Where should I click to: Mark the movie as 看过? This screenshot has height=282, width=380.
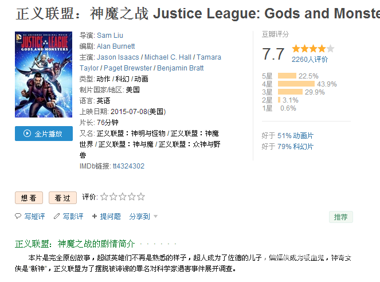tap(63, 198)
